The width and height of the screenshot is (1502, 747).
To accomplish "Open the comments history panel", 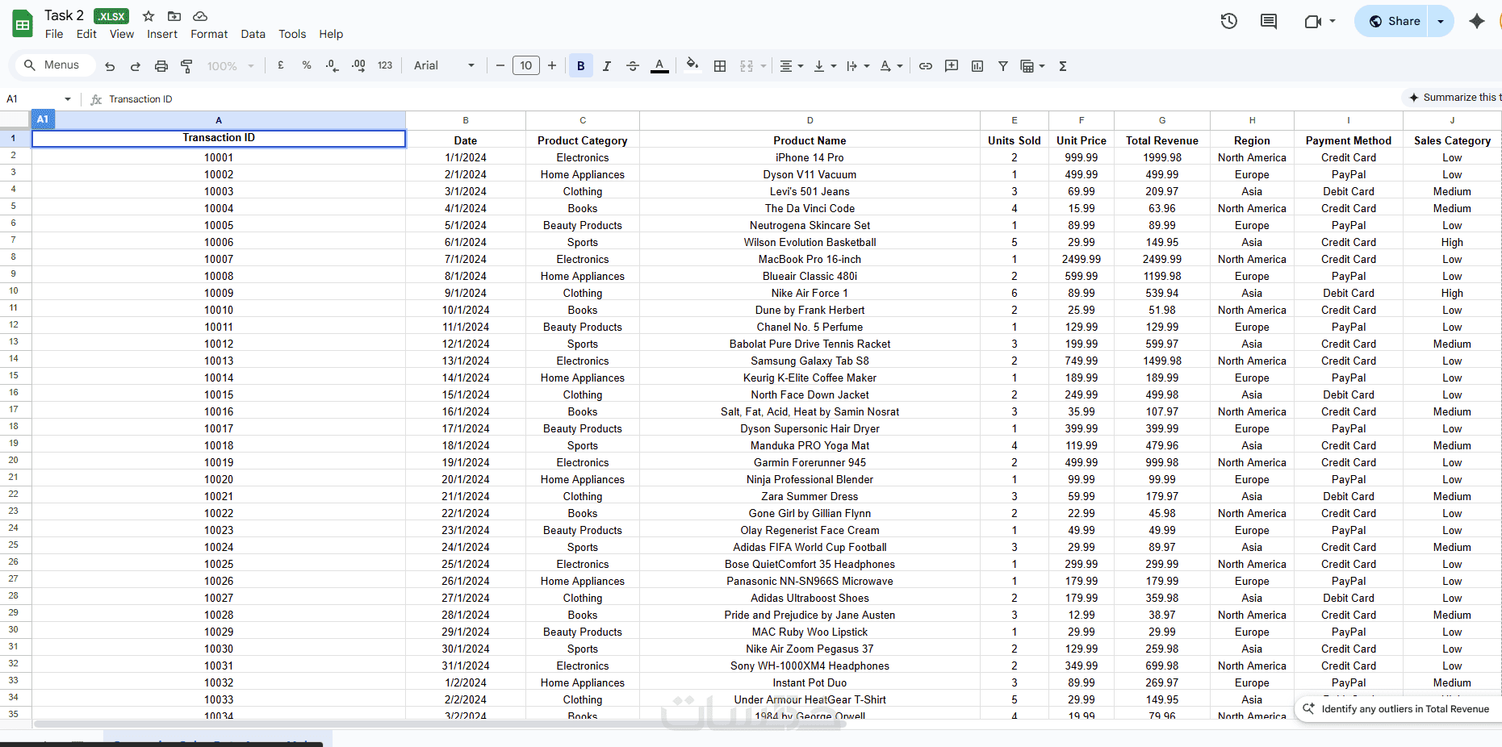I will (1269, 22).
